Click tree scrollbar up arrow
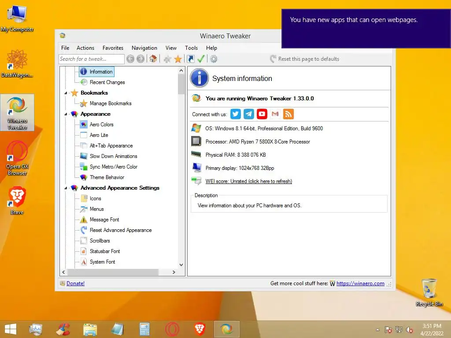The height and width of the screenshot is (338, 451). tap(181, 71)
